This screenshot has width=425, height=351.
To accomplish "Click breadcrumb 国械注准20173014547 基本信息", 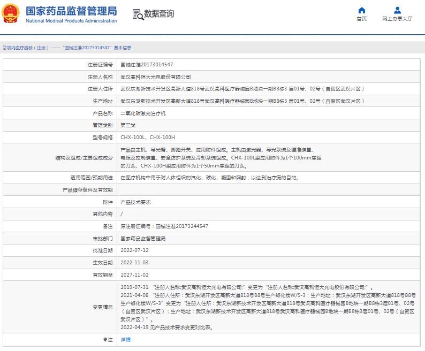I will pos(97,48).
